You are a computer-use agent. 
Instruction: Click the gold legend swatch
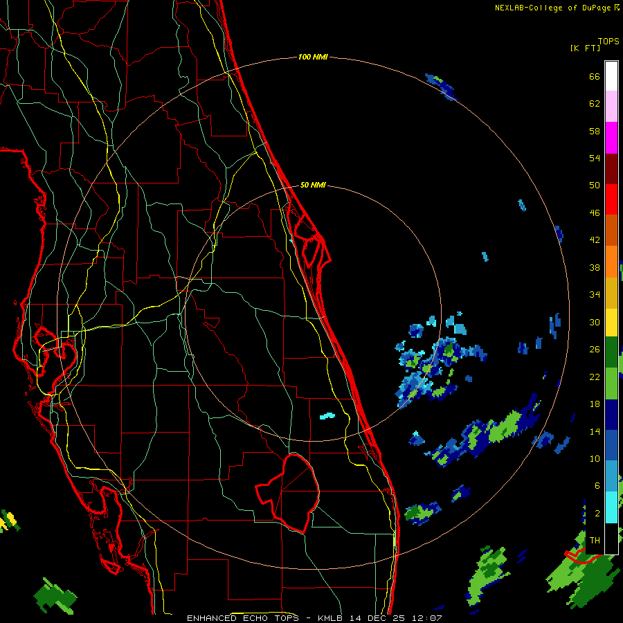point(611,292)
